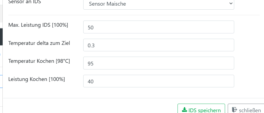Focus the Leistung Kochen input field
The height and width of the screenshot is (113, 264).
pos(158,81)
